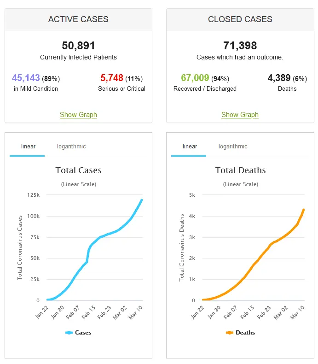Click the orange Deaths legend marker
The image size is (318, 364).
click(x=230, y=332)
